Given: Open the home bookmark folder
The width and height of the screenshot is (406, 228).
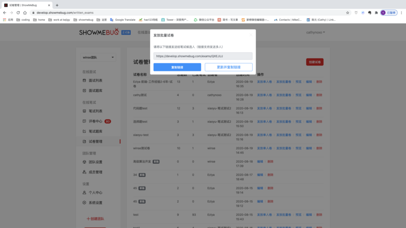Looking at the screenshot, I should tap(39, 20).
